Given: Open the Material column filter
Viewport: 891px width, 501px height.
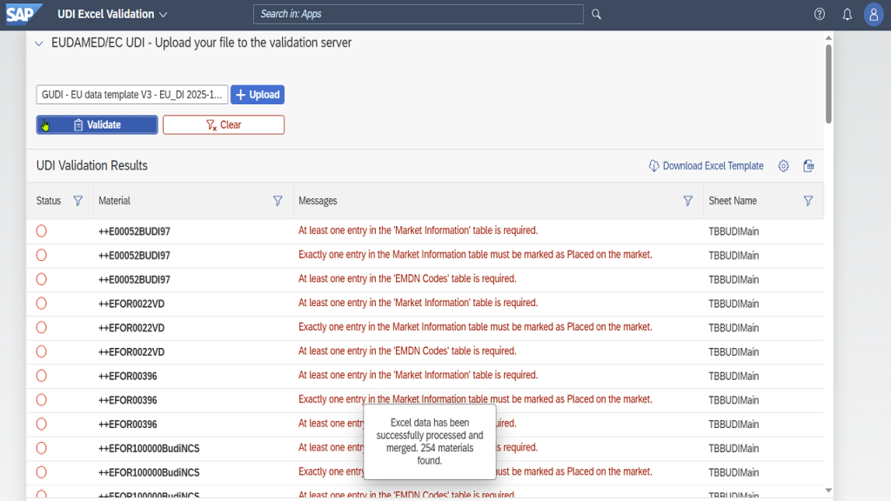Looking at the screenshot, I should coord(278,201).
